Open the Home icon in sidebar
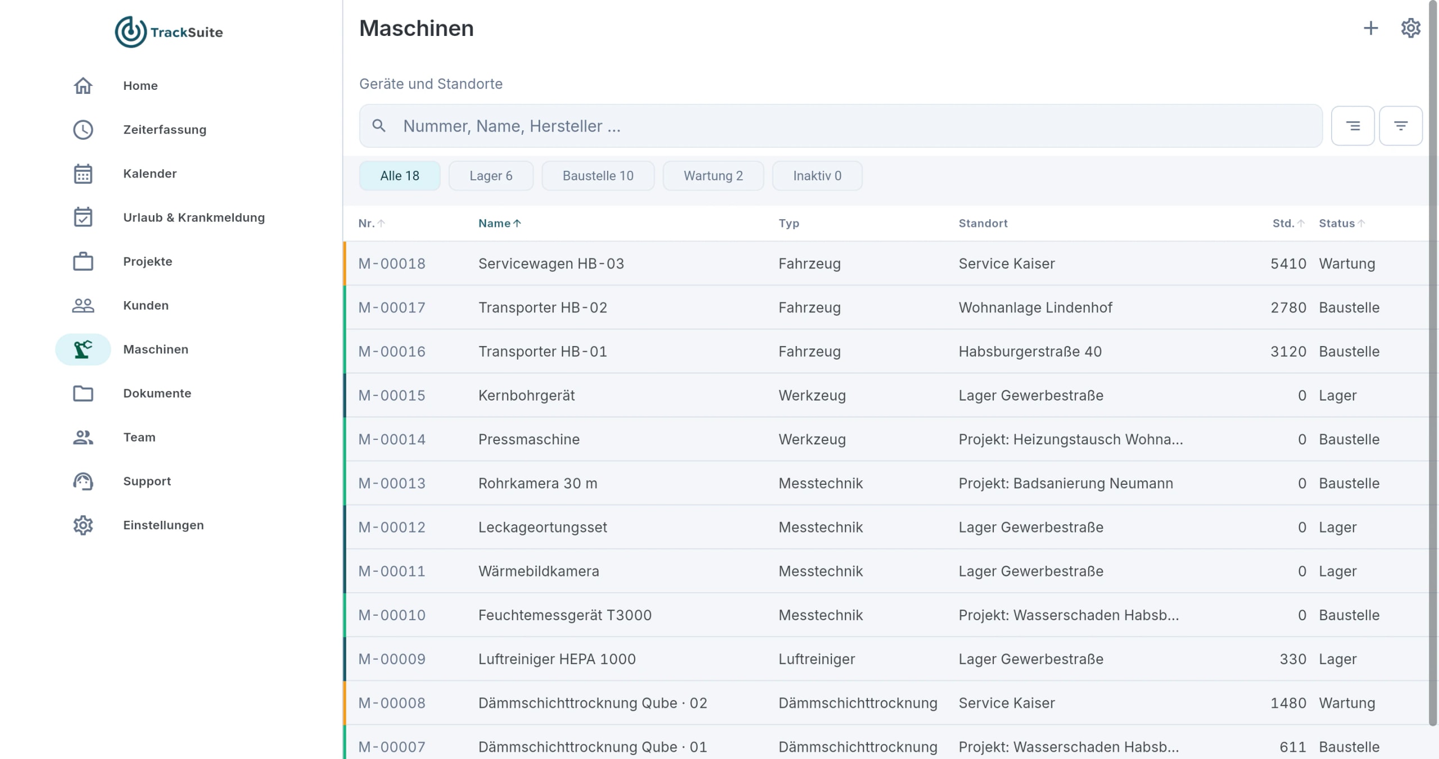 point(83,85)
